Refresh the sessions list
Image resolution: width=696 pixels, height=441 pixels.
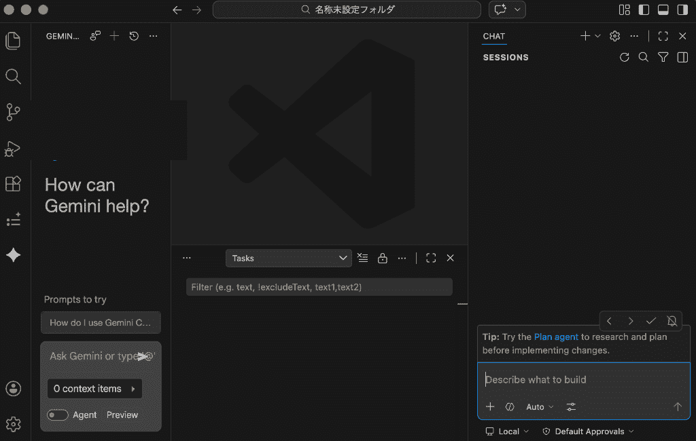[x=625, y=57]
